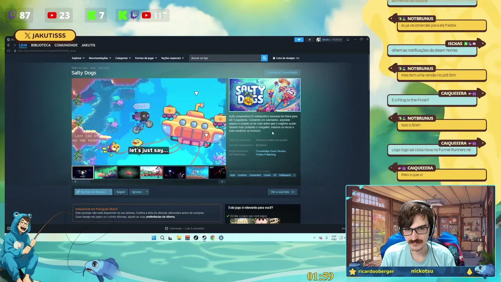Screen dimensions: 501x282
Task: Click the Steam page URL bar
Action: (47, 51)
